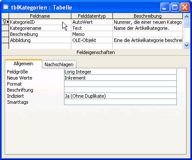This screenshot has width=192, height=160.
Task: Maximize the tblKategorien window
Action: click(x=175, y=7)
